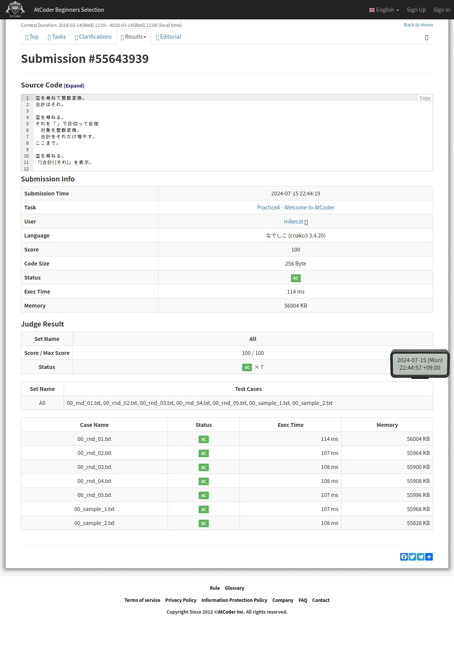Share submission on Facebook
The image size is (454, 653).
404,557
